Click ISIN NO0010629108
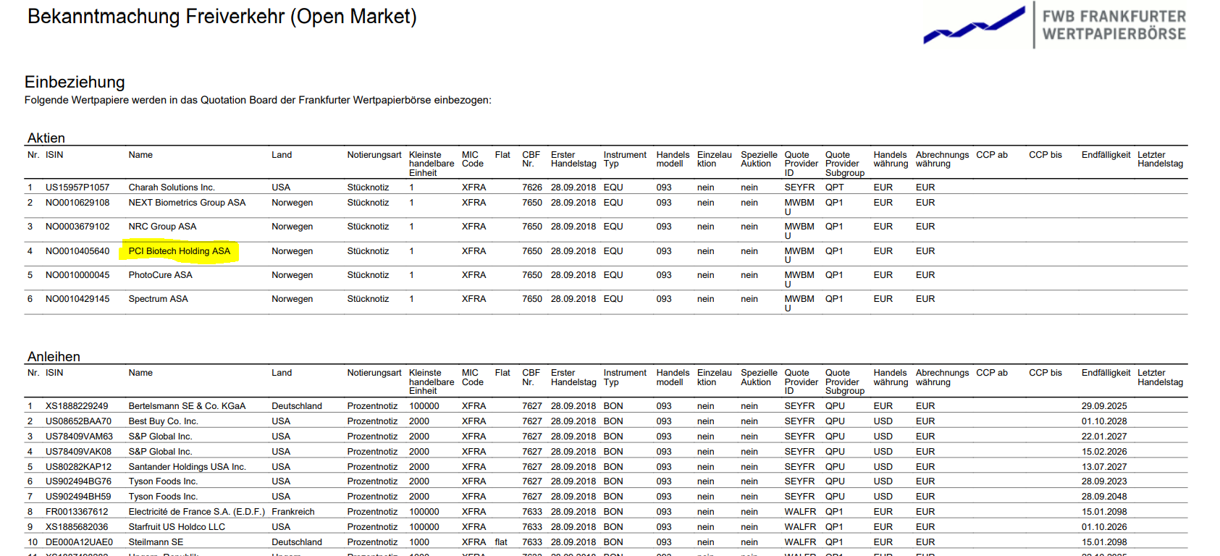The width and height of the screenshot is (1220, 556). coord(77,203)
